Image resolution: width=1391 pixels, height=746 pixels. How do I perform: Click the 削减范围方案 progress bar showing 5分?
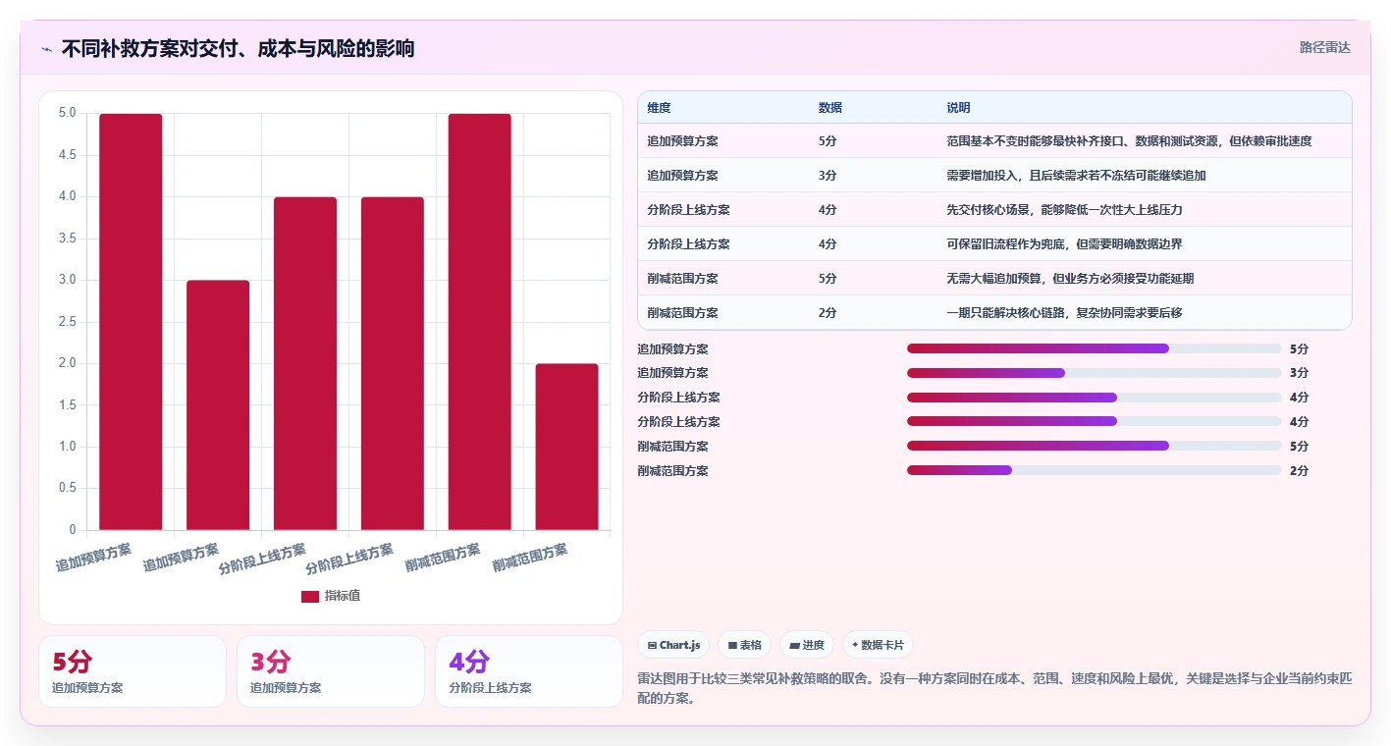point(1095,446)
